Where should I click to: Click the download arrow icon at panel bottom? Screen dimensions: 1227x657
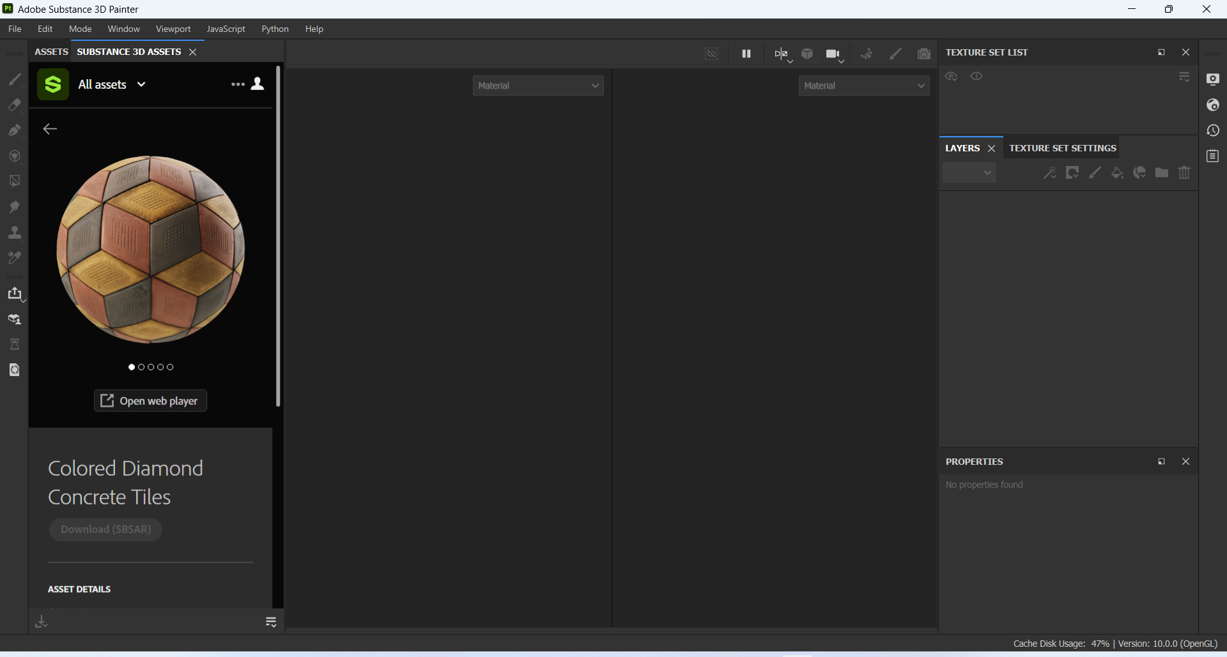coord(42,621)
